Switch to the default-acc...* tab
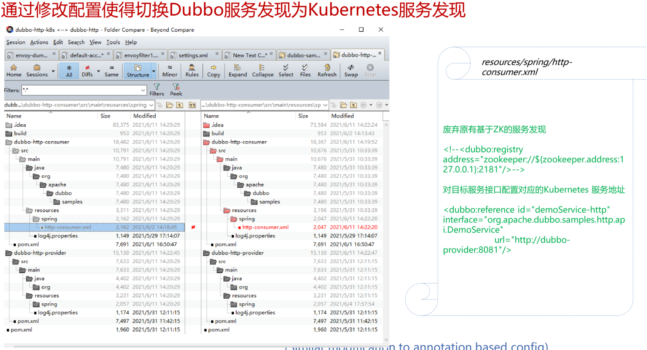The image size is (647, 350). tap(86, 55)
